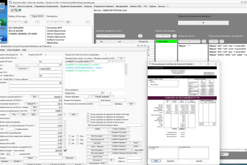Viewport: 247px width, 165px height.
Task: Click the D button under Entreprises
Action: [68, 22]
